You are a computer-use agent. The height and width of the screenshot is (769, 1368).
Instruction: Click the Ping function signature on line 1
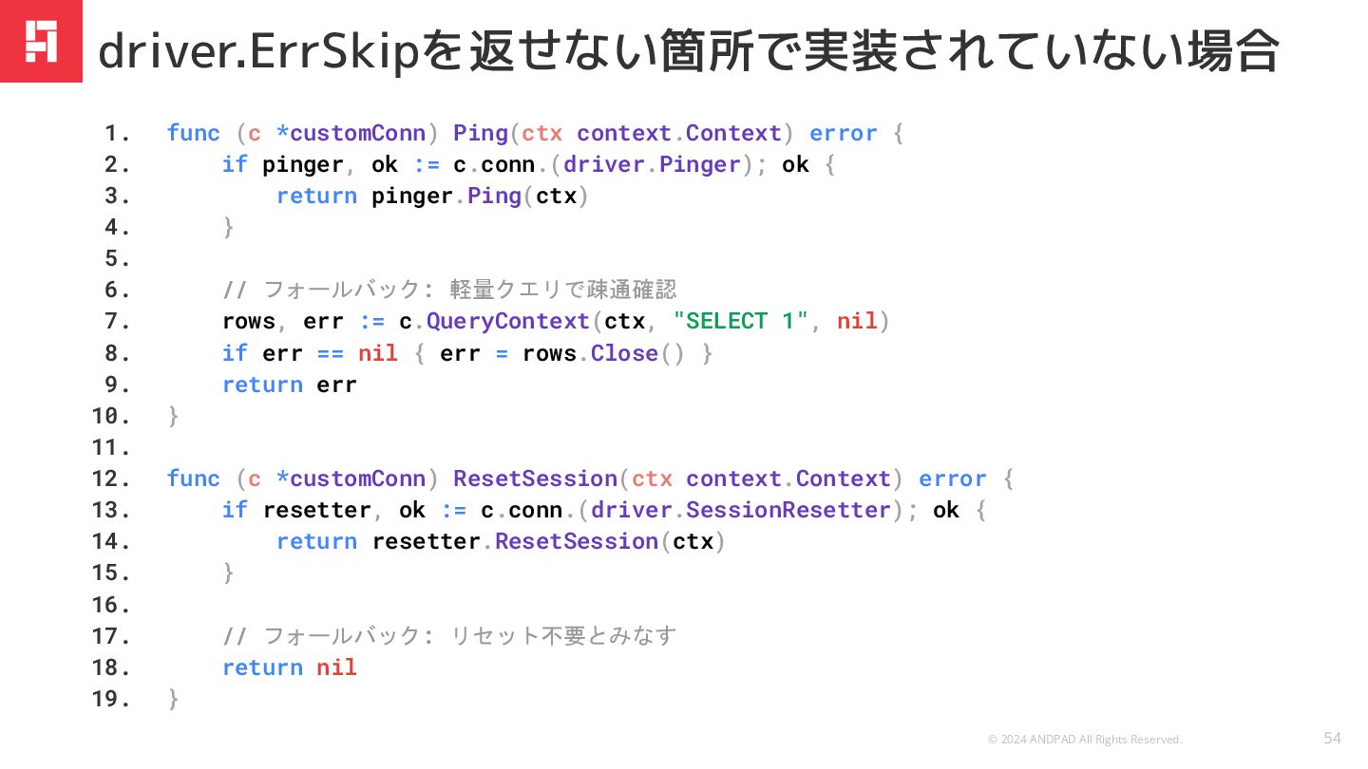[535, 133]
